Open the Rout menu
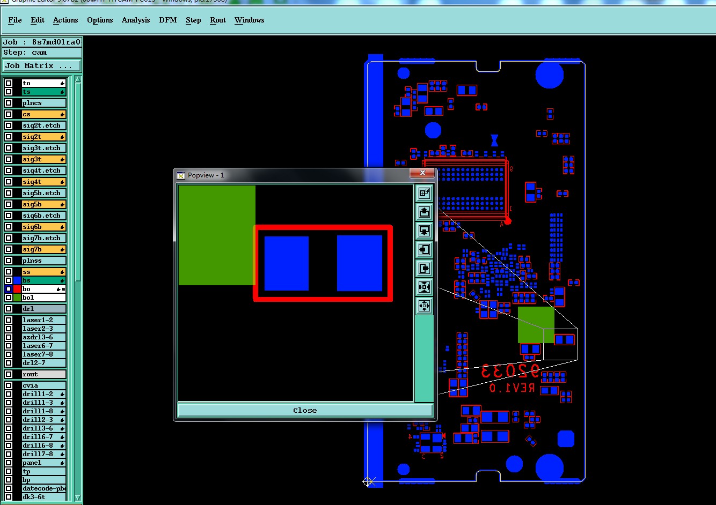The width and height of the screenshot is (716, 505). 218,20
